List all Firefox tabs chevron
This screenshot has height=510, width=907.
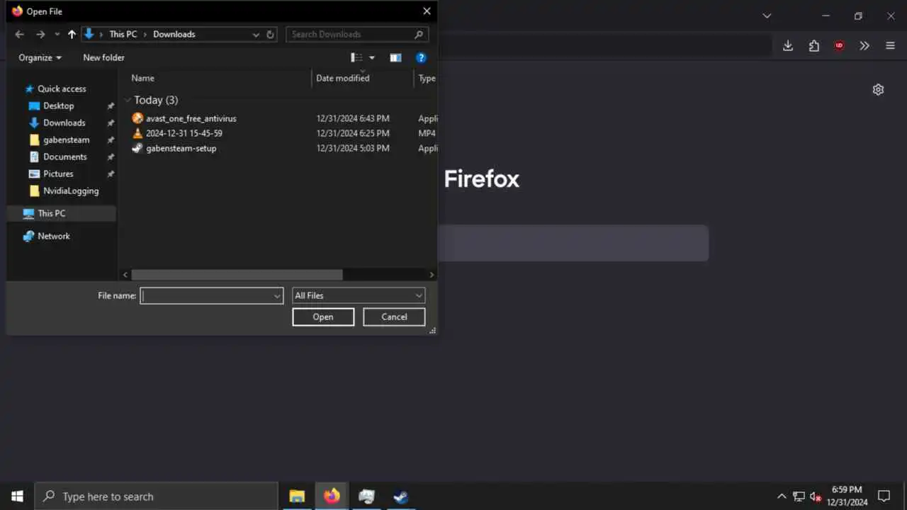click(x=767, y=16)
